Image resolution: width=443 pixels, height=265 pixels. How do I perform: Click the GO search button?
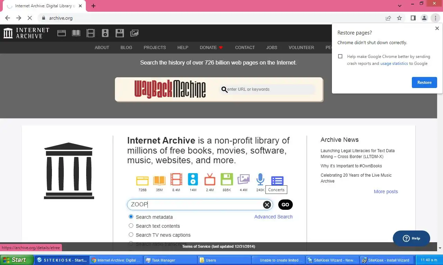click(286, 205)
